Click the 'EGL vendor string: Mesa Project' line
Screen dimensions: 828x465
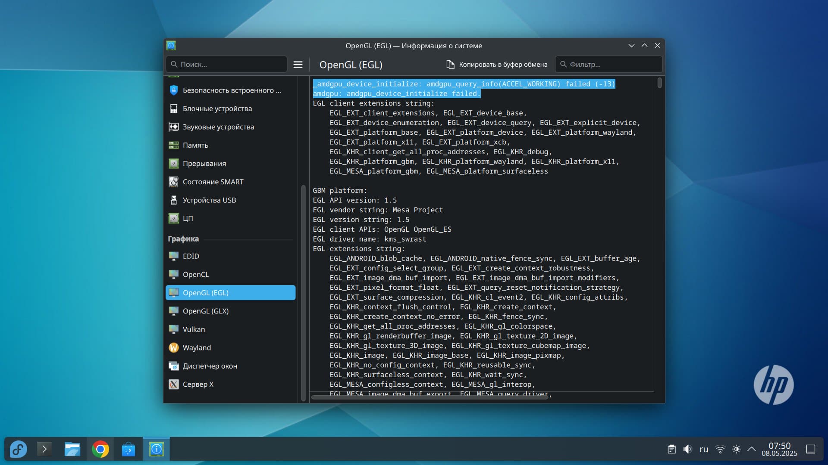pos(378,210)
